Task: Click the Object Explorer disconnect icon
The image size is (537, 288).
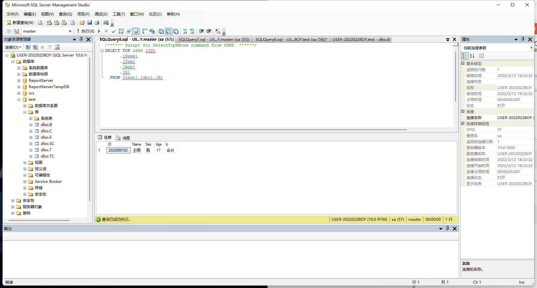Action: [35, 47]
